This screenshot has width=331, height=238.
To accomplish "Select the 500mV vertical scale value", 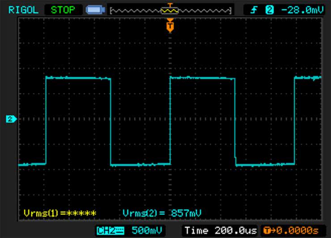I will (145, 230).
